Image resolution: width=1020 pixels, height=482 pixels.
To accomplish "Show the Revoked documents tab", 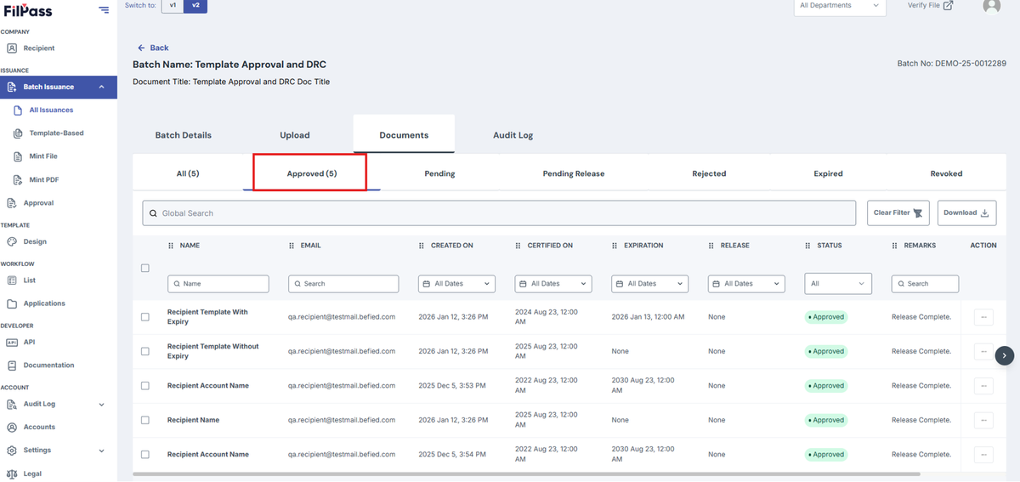I will 946,173.
